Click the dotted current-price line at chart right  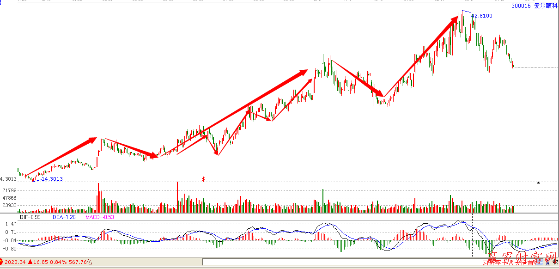tap(536, 67)
